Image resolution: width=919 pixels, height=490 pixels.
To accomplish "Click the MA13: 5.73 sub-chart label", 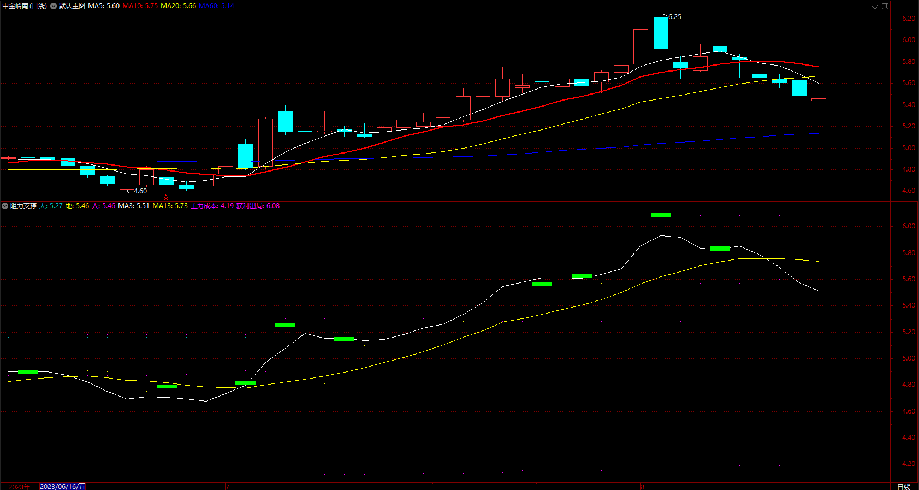I will [170, 206].
